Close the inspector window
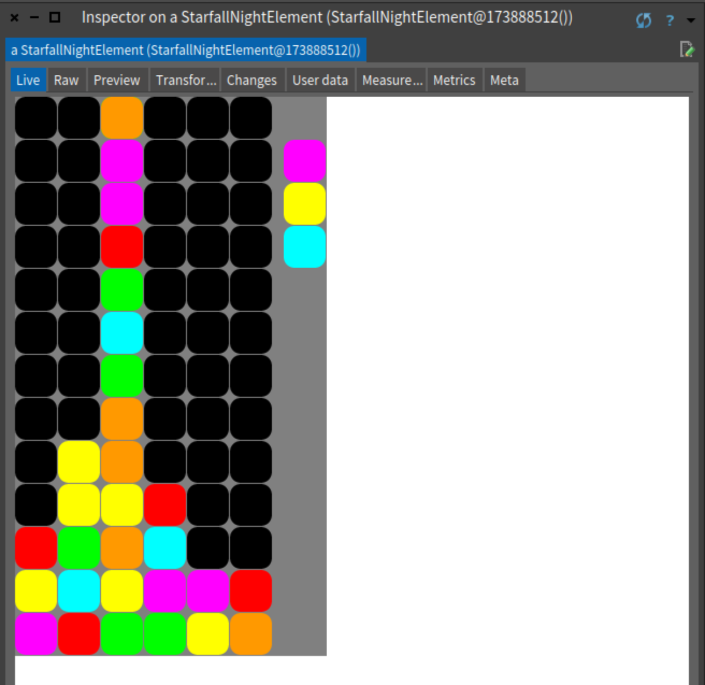Image resolution: width=705 pixels, height=685 pixels. (15, 18)
